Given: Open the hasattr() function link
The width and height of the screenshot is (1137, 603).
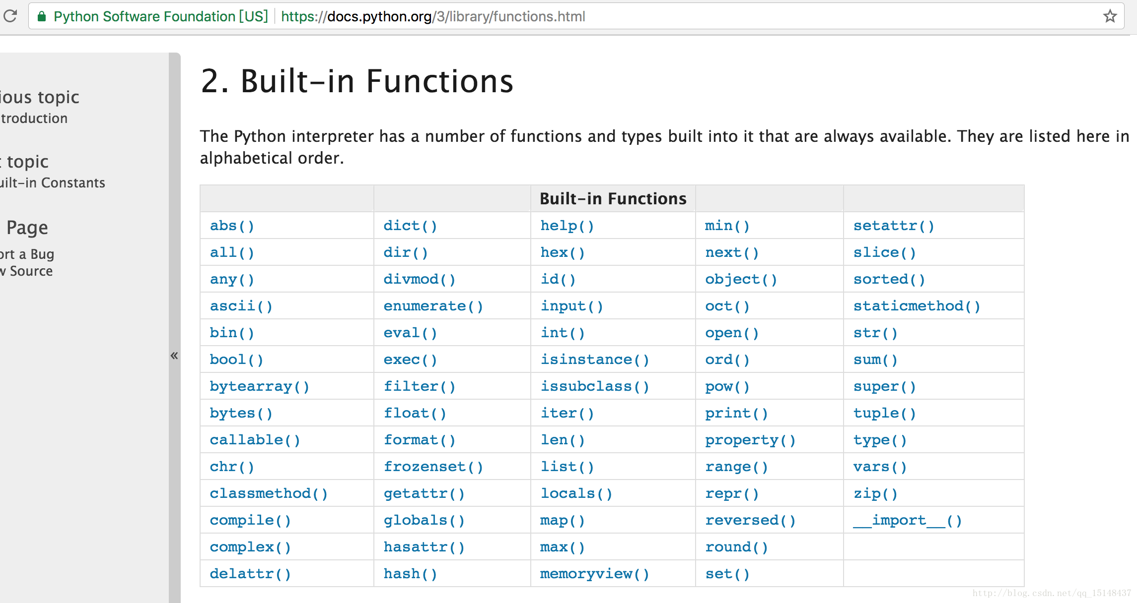Looking at the screenshot, I should coord(424,547).
